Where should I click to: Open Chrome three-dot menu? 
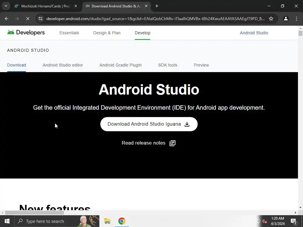pos(296,19)
